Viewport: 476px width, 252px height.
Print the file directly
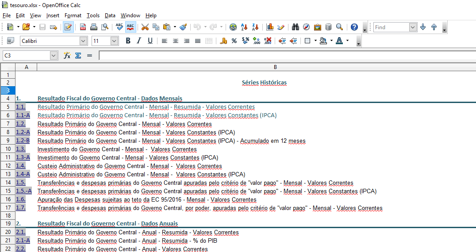tap(94, 27)
